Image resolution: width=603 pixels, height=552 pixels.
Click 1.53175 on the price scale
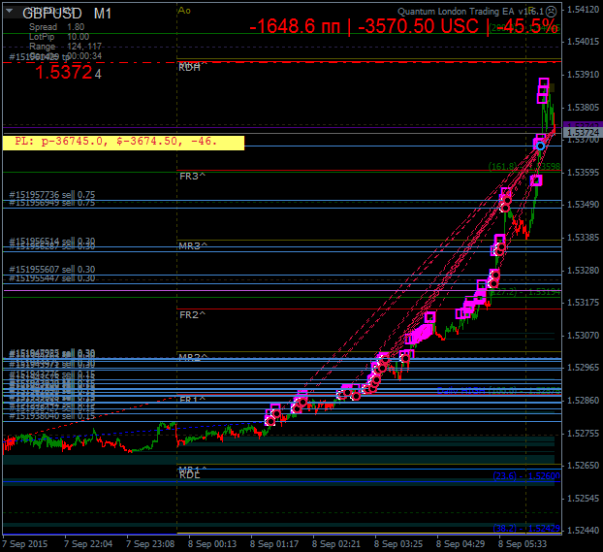pyautogui.click(x=584, y=303)
